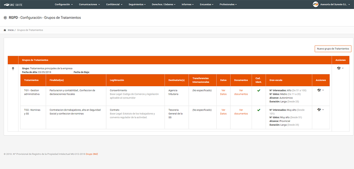Click Alcance: Provincial text

pos(280,121)
